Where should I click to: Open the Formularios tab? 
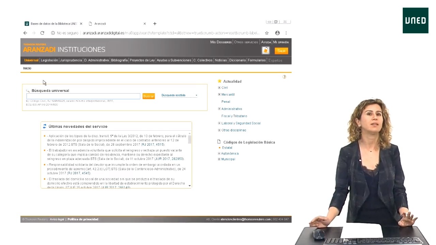[x=257, y=60]
